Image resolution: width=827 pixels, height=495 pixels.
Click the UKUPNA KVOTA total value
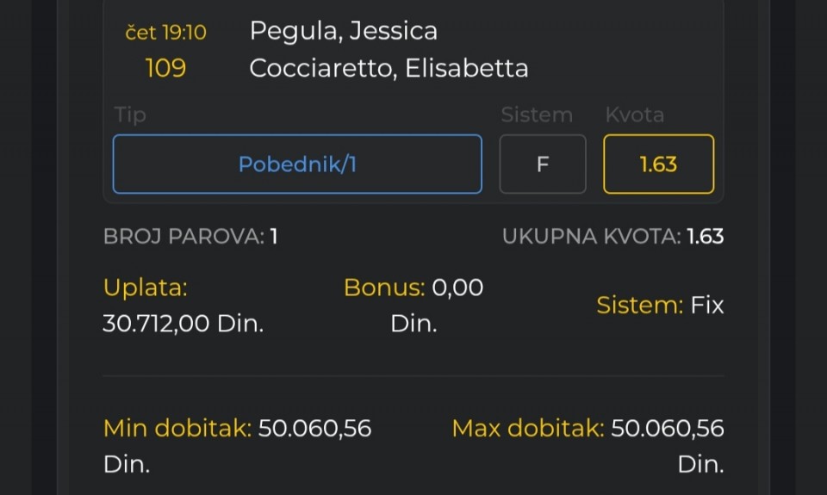tap(705, 236)
